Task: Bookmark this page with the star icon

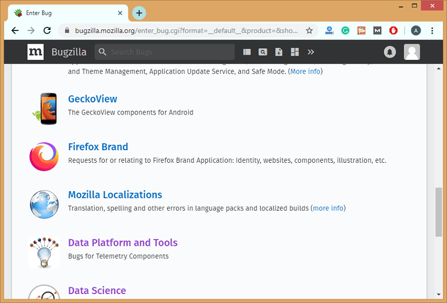Action: (309, 30)
